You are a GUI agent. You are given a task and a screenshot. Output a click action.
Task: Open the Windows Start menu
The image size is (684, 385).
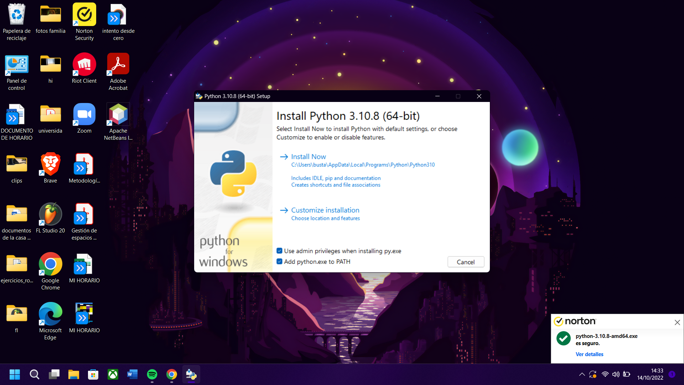coord(15,374)
